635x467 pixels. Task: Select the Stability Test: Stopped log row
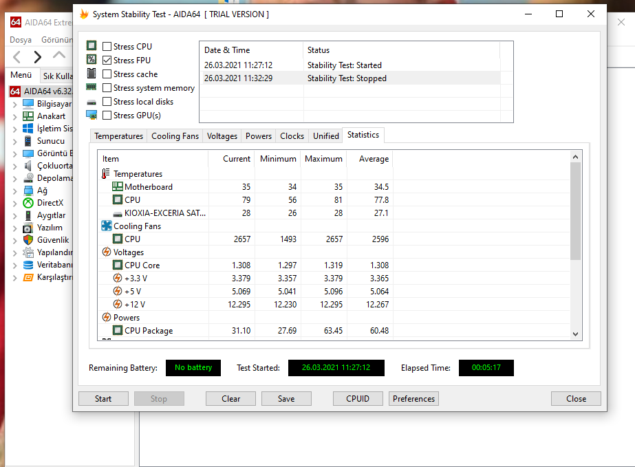[x=351, y=78]
